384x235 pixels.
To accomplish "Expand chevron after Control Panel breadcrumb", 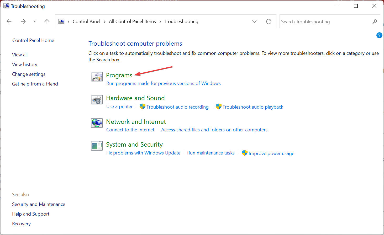I will pyautogui.click(x=105, y=22).
